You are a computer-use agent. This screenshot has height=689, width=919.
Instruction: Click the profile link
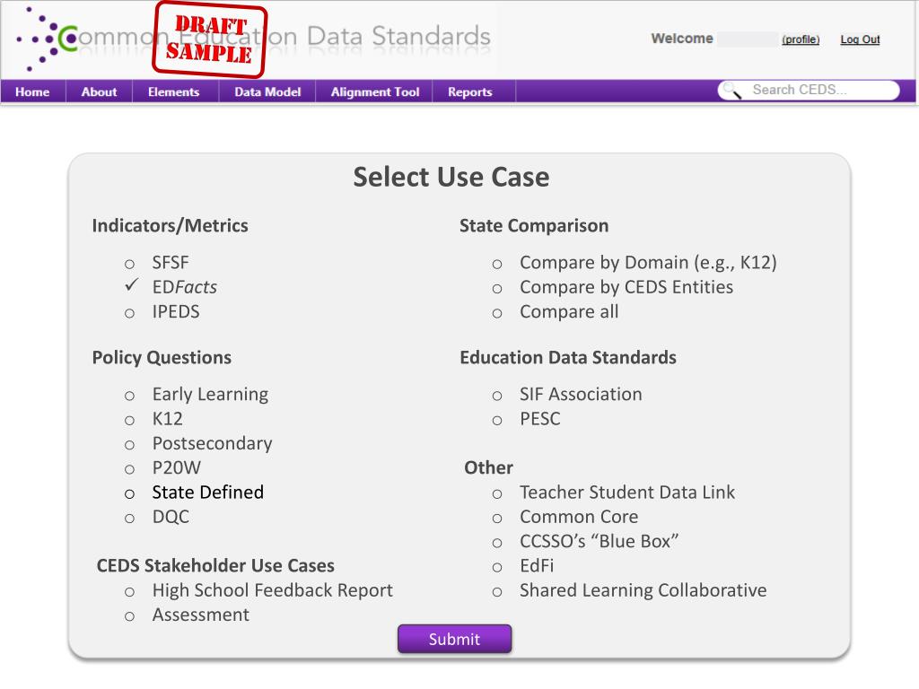tap(801, 39)
